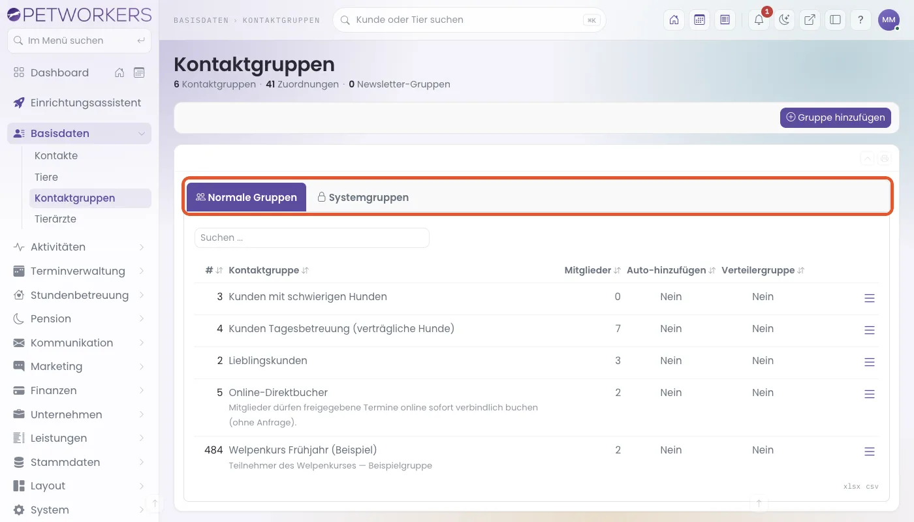The image size is (914, 522).
Task: Click the home icon next to Dashboard
Action: [x=119, y=72]
